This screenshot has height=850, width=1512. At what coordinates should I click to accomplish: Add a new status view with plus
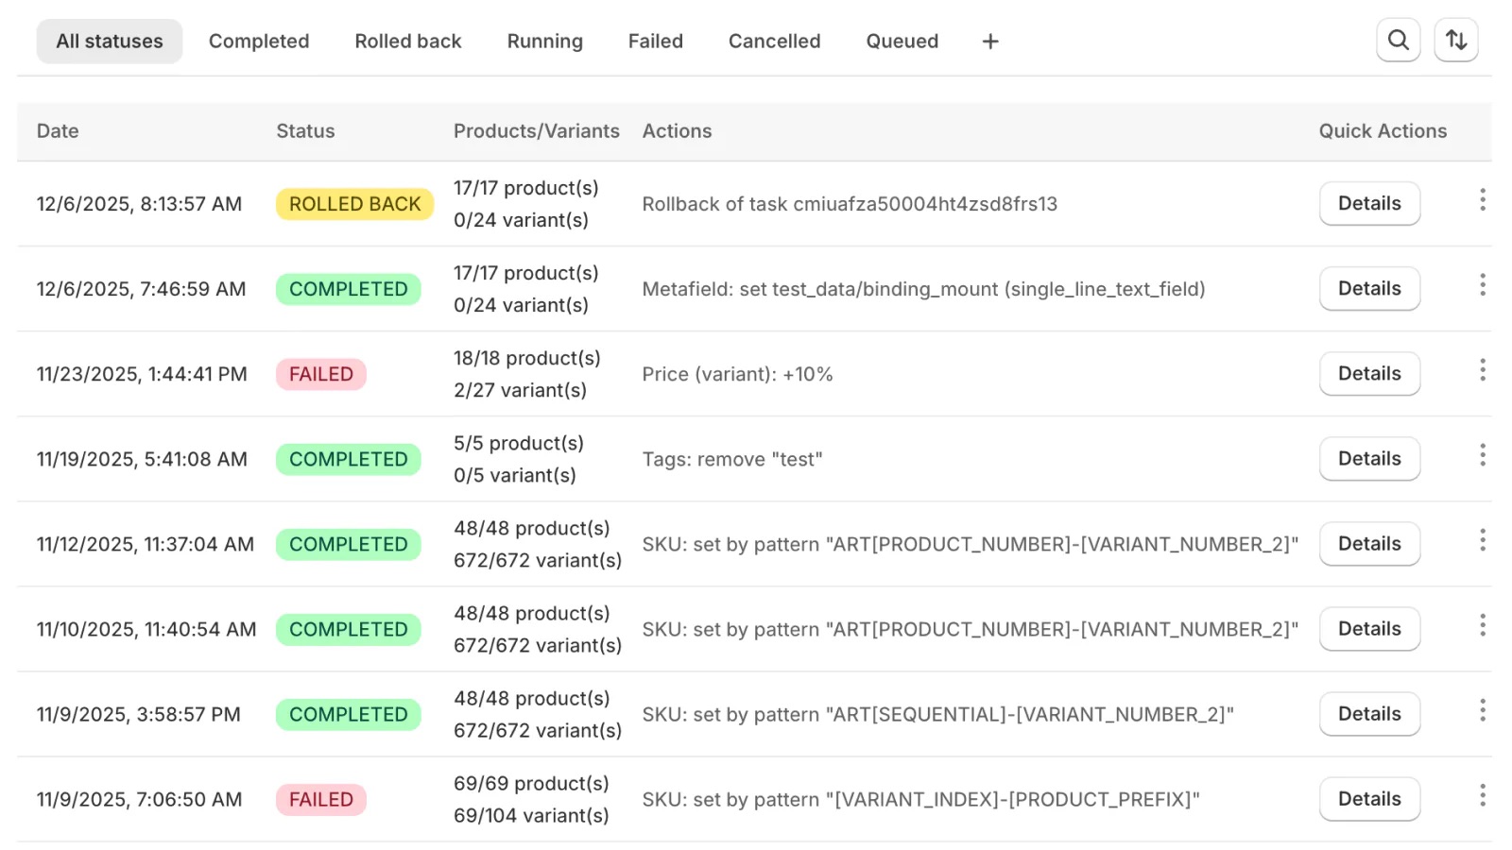click(x=990, y=42)
